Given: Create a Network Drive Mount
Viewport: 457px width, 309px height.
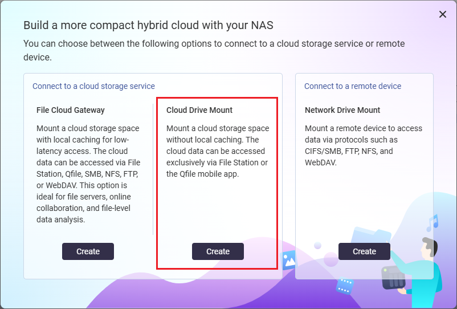Looking at the screenshot, I should [x=364, y=251].
